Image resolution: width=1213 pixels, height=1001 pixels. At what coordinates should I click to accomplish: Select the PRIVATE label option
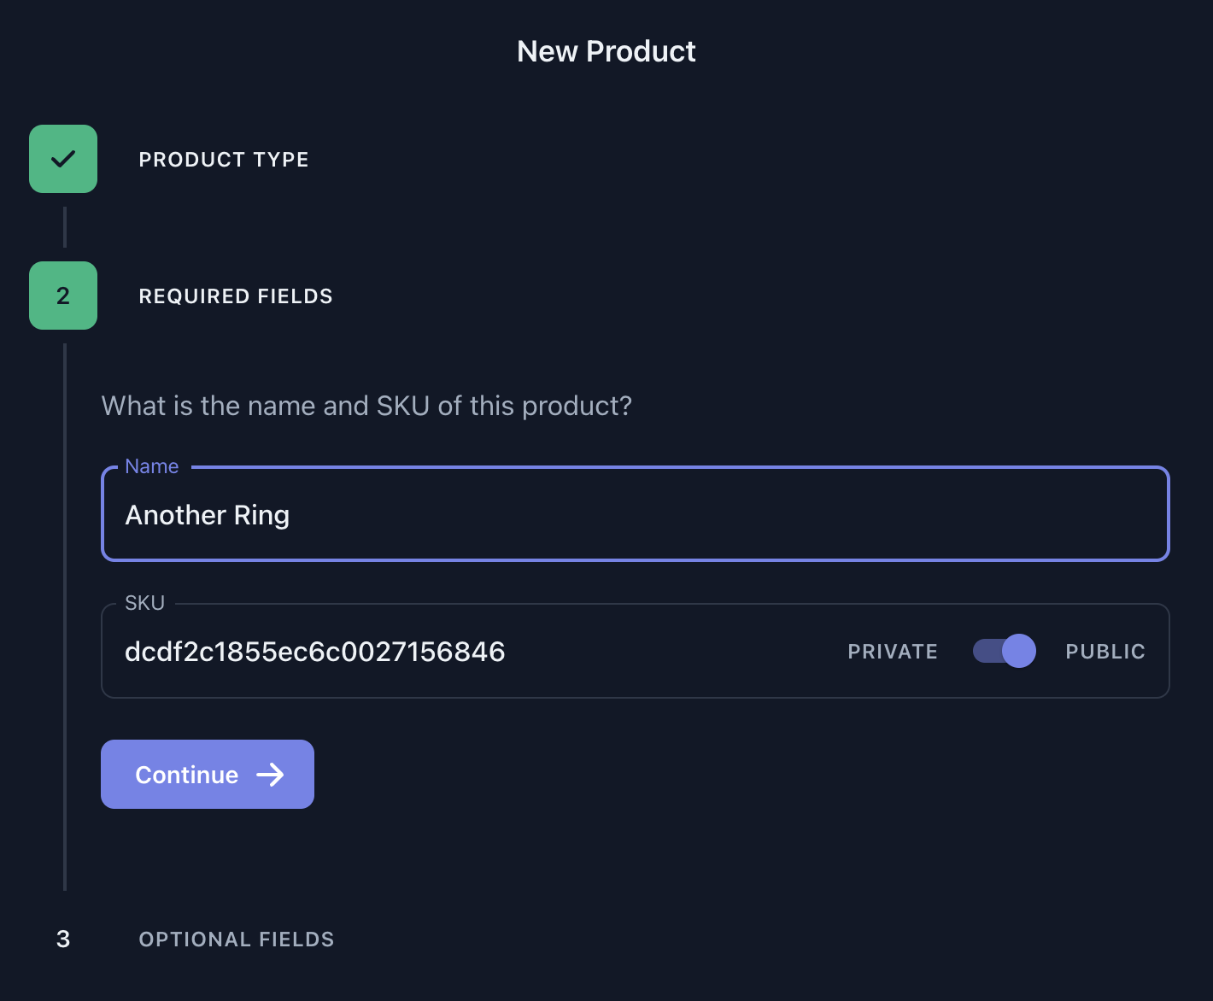(x=893, y=652)
